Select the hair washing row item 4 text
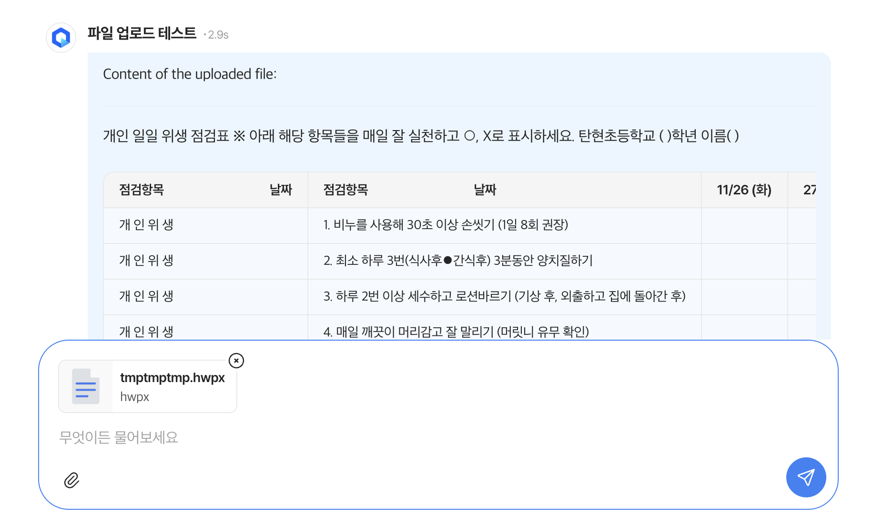Image resolution: width=873 pixels, height=525 pixels. click(x=456, y=332)
